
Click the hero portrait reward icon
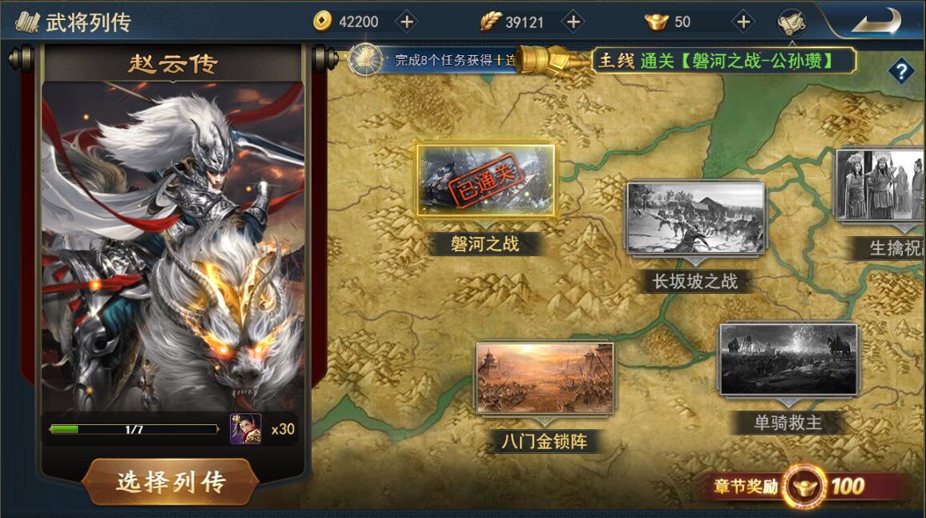pyautogui.click(x=246, y=429)
